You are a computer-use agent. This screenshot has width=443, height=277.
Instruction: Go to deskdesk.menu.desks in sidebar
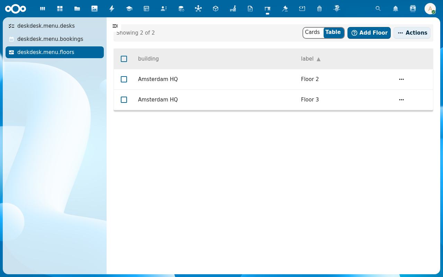point(55,26)
